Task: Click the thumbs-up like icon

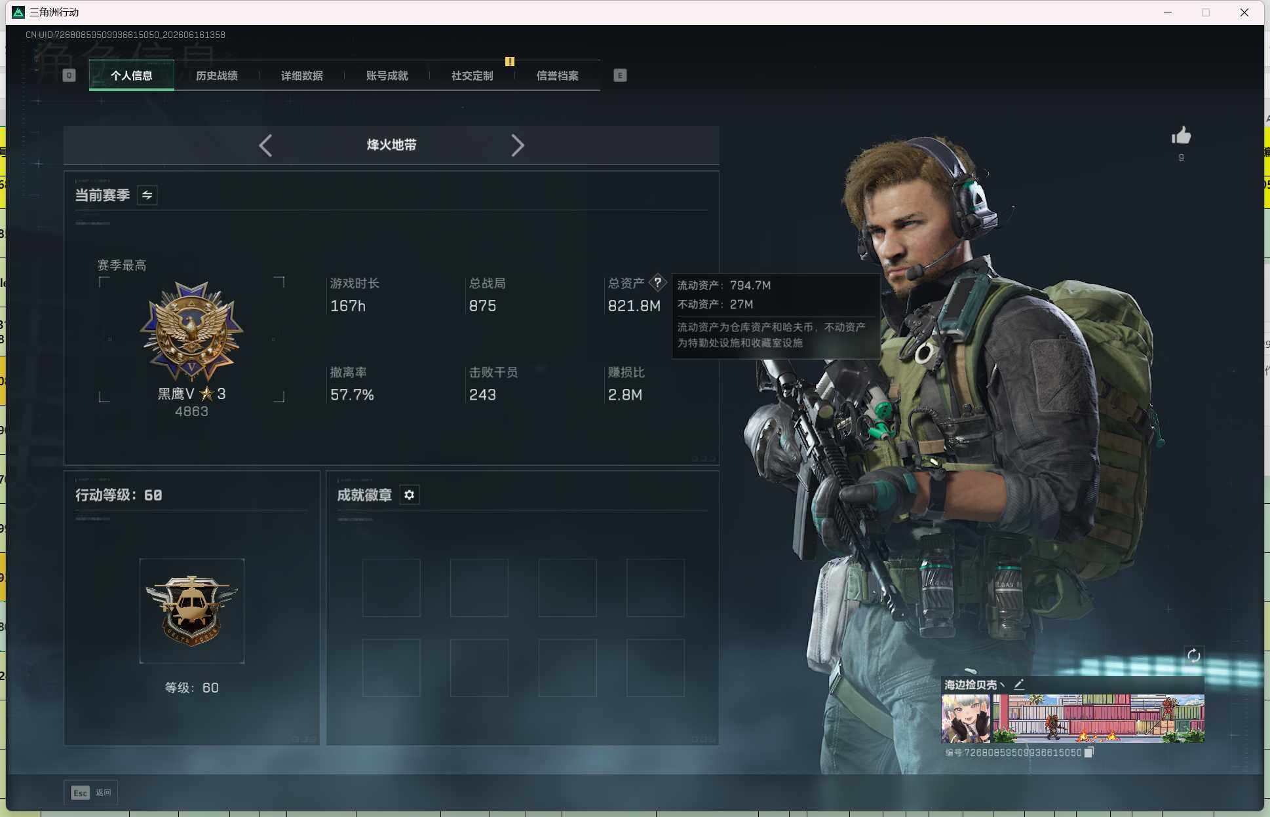Action: [1181, 136]
